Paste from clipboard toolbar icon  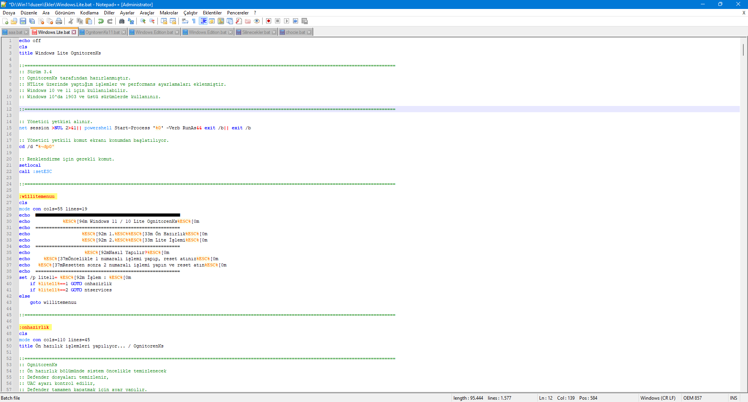pyautogui.click(x=89, y=21)
